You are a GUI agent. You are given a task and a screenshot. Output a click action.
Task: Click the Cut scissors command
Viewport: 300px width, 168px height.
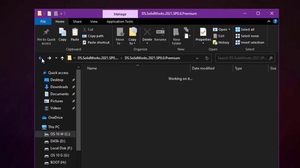coord(88,29)
